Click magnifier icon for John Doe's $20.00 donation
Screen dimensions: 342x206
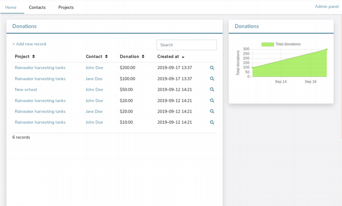pos(212,100)
